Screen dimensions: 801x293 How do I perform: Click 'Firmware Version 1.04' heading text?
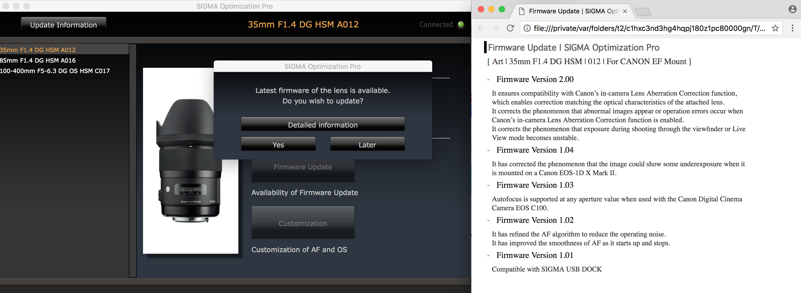pyautogui.click(x=535, y=150)
